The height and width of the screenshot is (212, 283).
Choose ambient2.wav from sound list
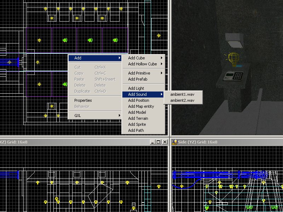[x=182, y=100]
